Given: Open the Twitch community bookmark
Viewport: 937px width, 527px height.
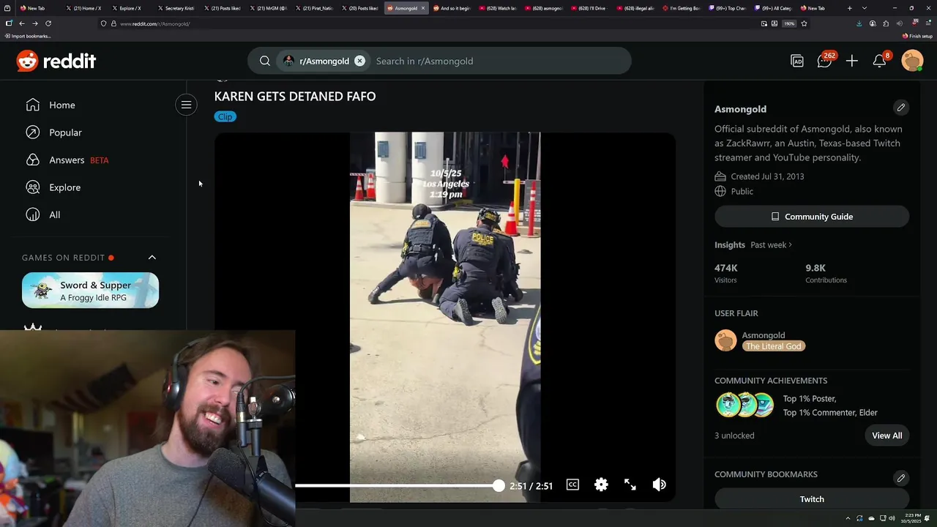Looking at the screenshot, I should click(812, 499).
